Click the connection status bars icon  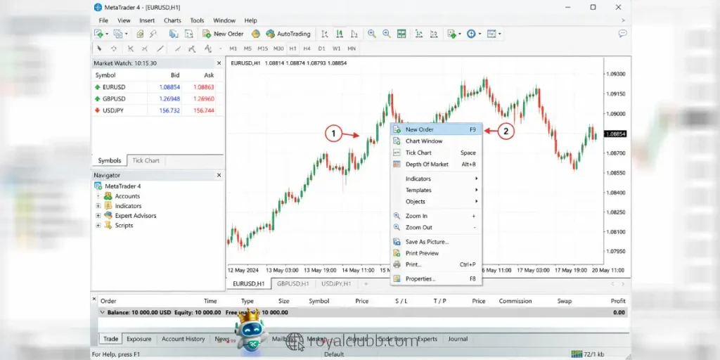click(x=577, y=354)
